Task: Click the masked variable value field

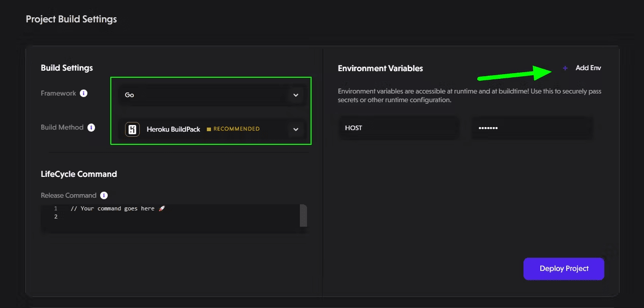Action: (532, 128)
